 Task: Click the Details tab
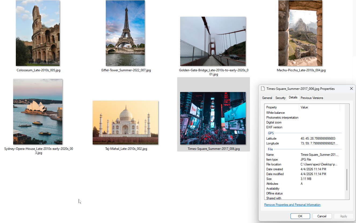(293, 97)
